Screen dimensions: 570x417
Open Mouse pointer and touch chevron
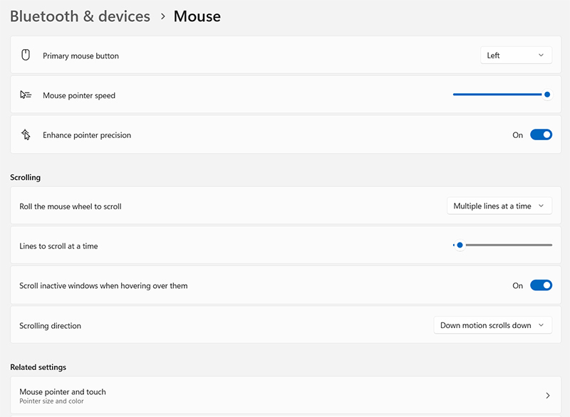547,395
